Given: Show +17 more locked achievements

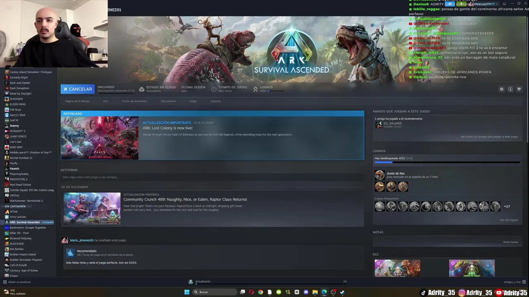Looking at the screenshot, I should 507,206.
